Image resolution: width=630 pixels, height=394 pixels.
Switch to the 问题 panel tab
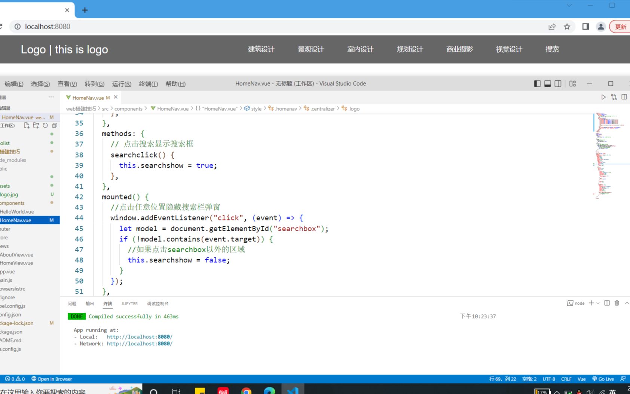pyautogui.click(x=72, y=303)
